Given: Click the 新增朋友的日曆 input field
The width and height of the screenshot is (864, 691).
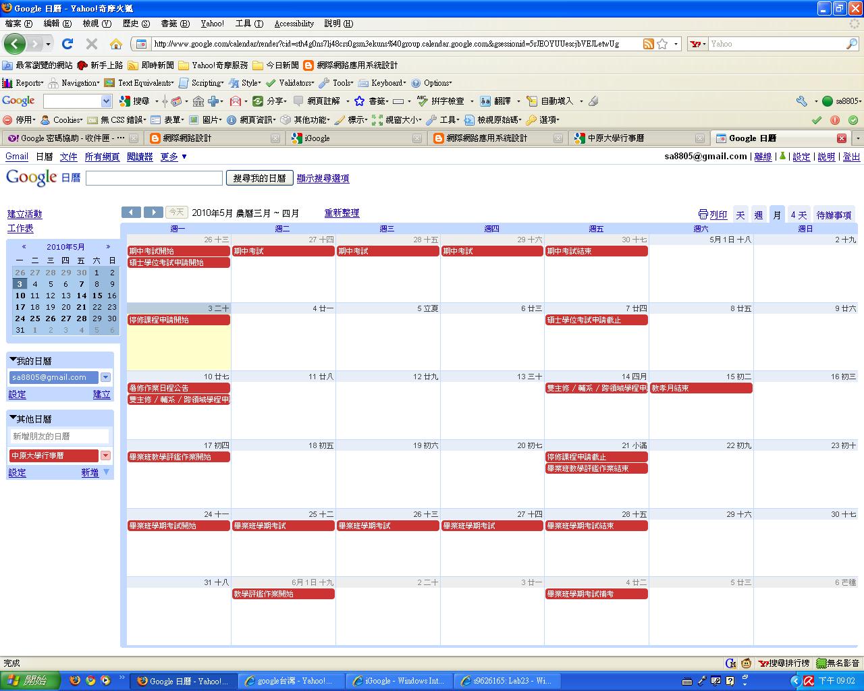Looking at the screenshot, I should (59, 437).
